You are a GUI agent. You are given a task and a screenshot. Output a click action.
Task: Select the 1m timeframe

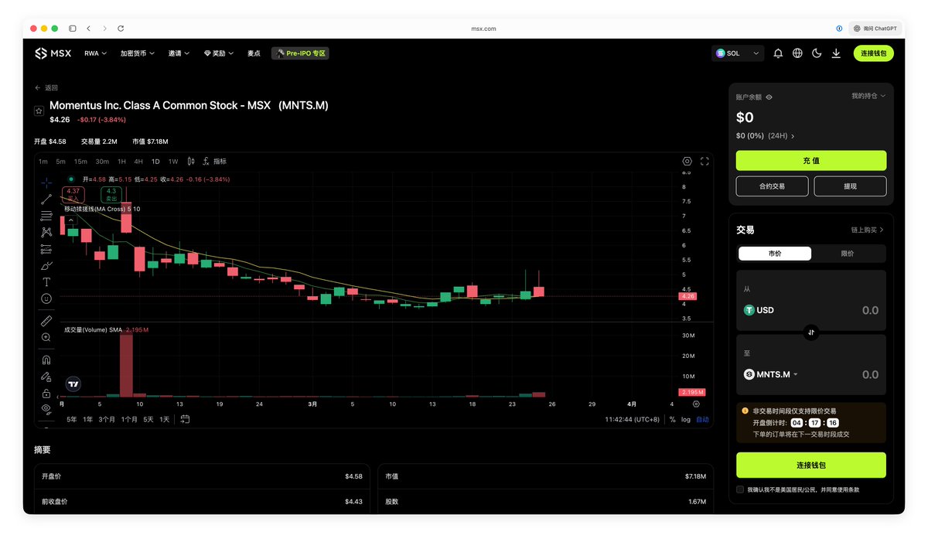tap(43, 162)
